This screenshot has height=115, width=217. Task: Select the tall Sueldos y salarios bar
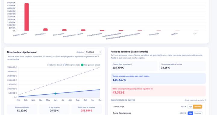coord(27,17)
